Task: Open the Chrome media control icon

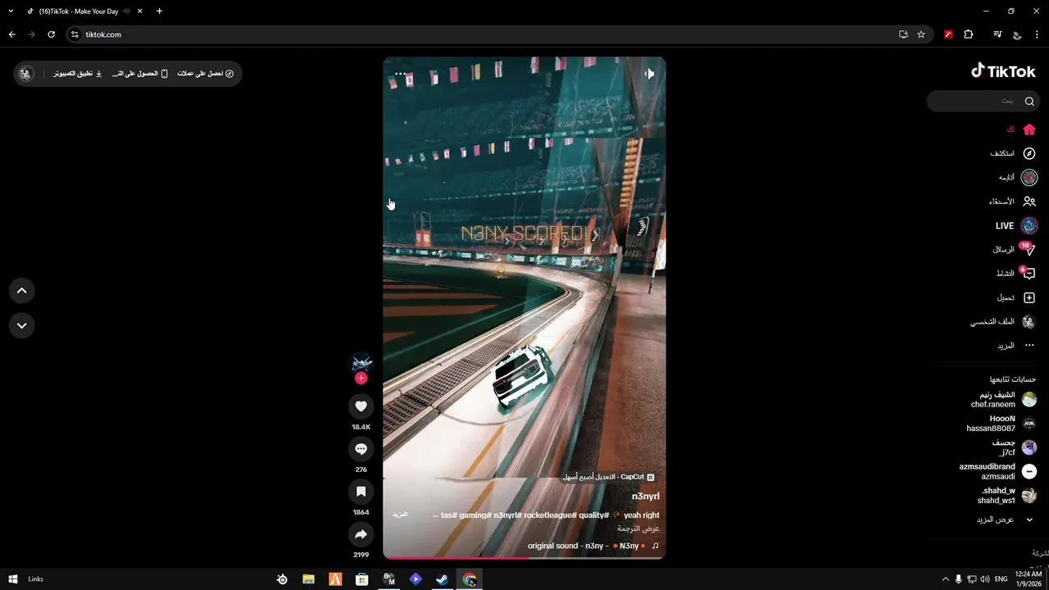Action: [x=997, y=34]
